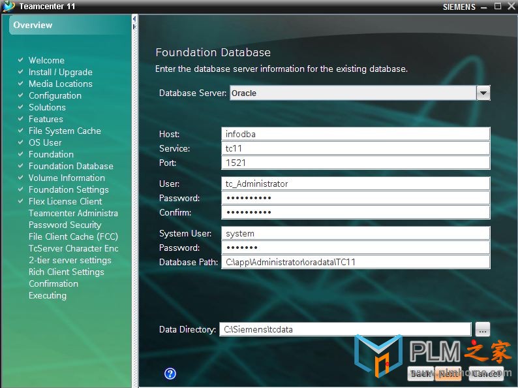Click the Service field containing tc11
This screenshot has height=388, width=518.
[x=356, y=148]
